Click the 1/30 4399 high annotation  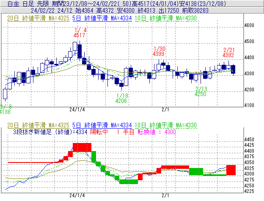159,51
